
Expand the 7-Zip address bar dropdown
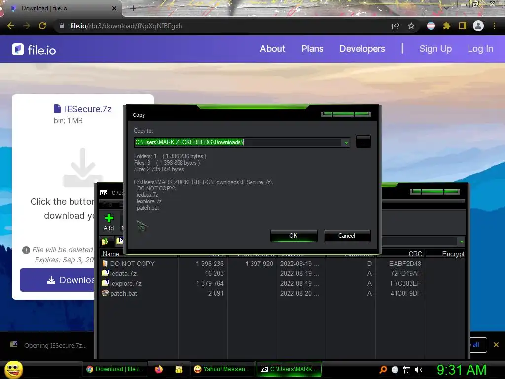462,241
